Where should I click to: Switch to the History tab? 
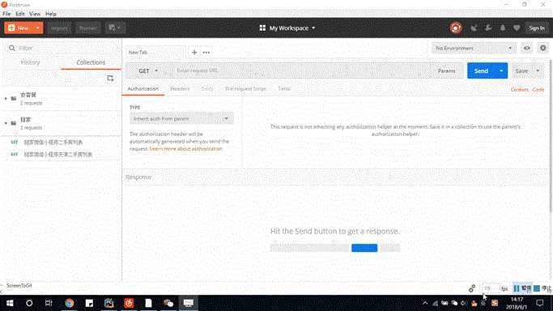pyautogui.click(x=30, y=62)
